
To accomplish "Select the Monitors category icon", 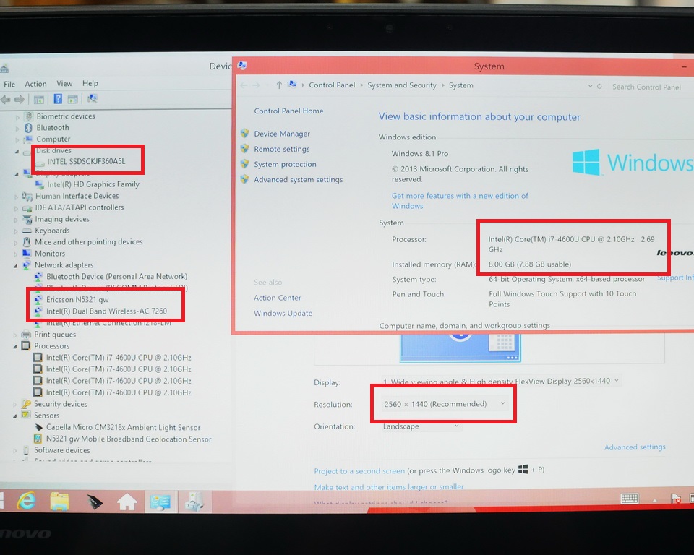I will [27, 254].
